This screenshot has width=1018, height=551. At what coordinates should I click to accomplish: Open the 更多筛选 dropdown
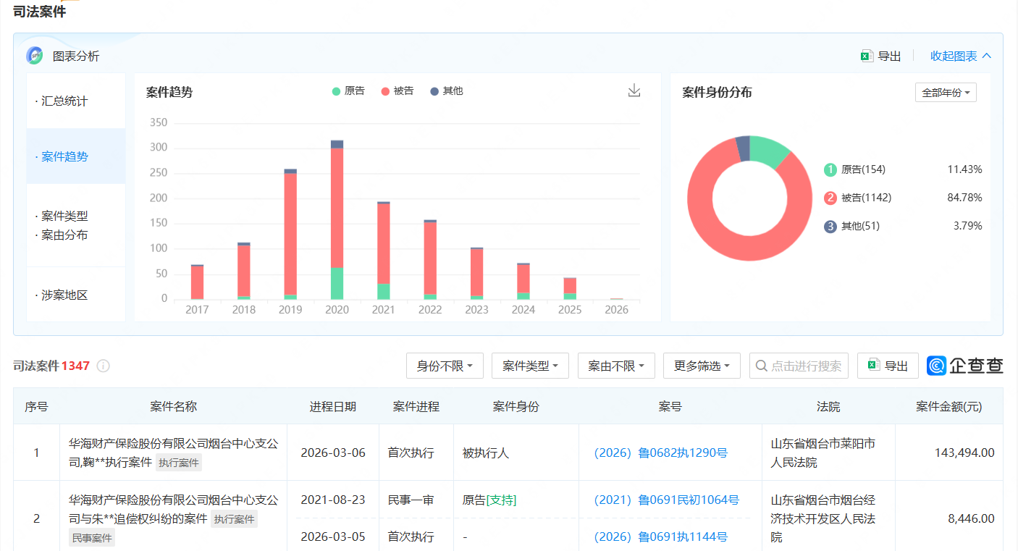click(x=701, y=366)
